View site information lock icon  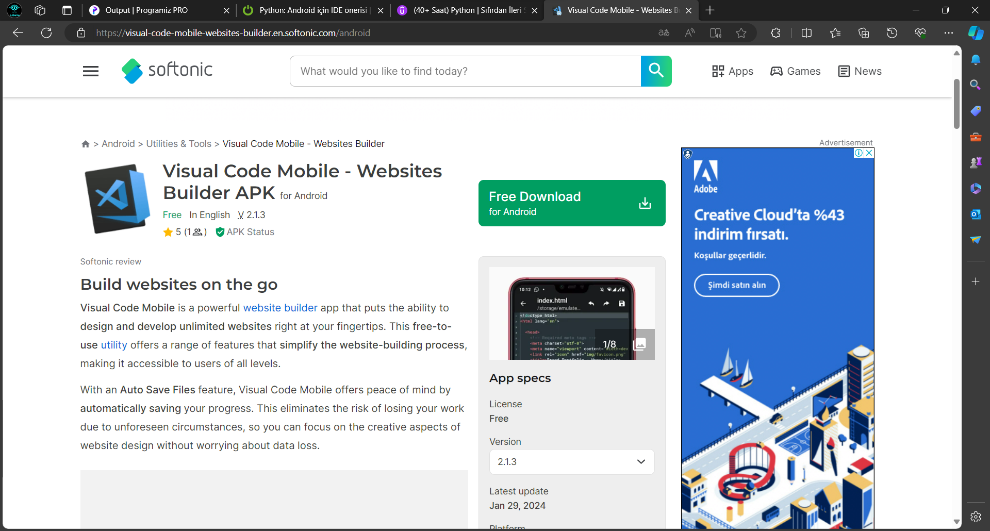pyautogui.click(x=81, y=33)
